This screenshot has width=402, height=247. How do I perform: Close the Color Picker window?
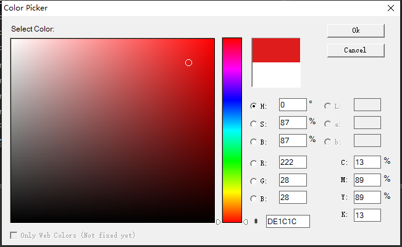tap(391, 8)
